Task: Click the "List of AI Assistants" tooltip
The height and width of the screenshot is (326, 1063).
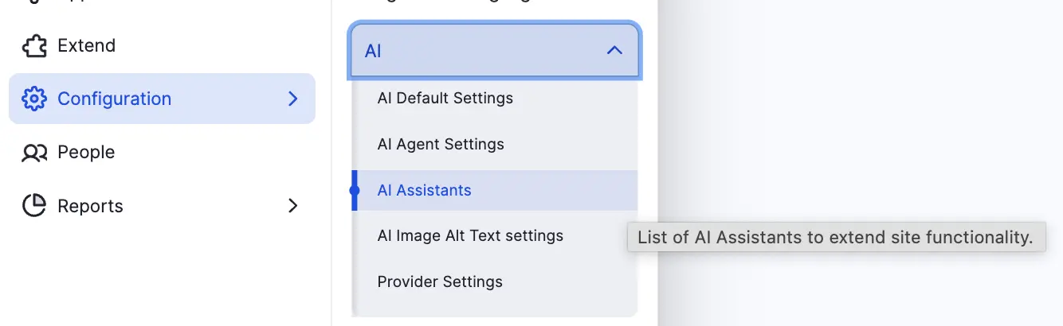Action: [x=835, y=237]
